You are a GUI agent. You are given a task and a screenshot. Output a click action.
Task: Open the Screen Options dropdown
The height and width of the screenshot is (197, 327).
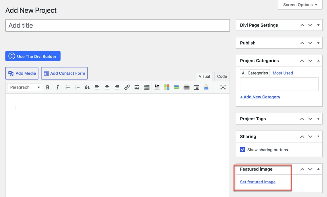tap(300, 5)
